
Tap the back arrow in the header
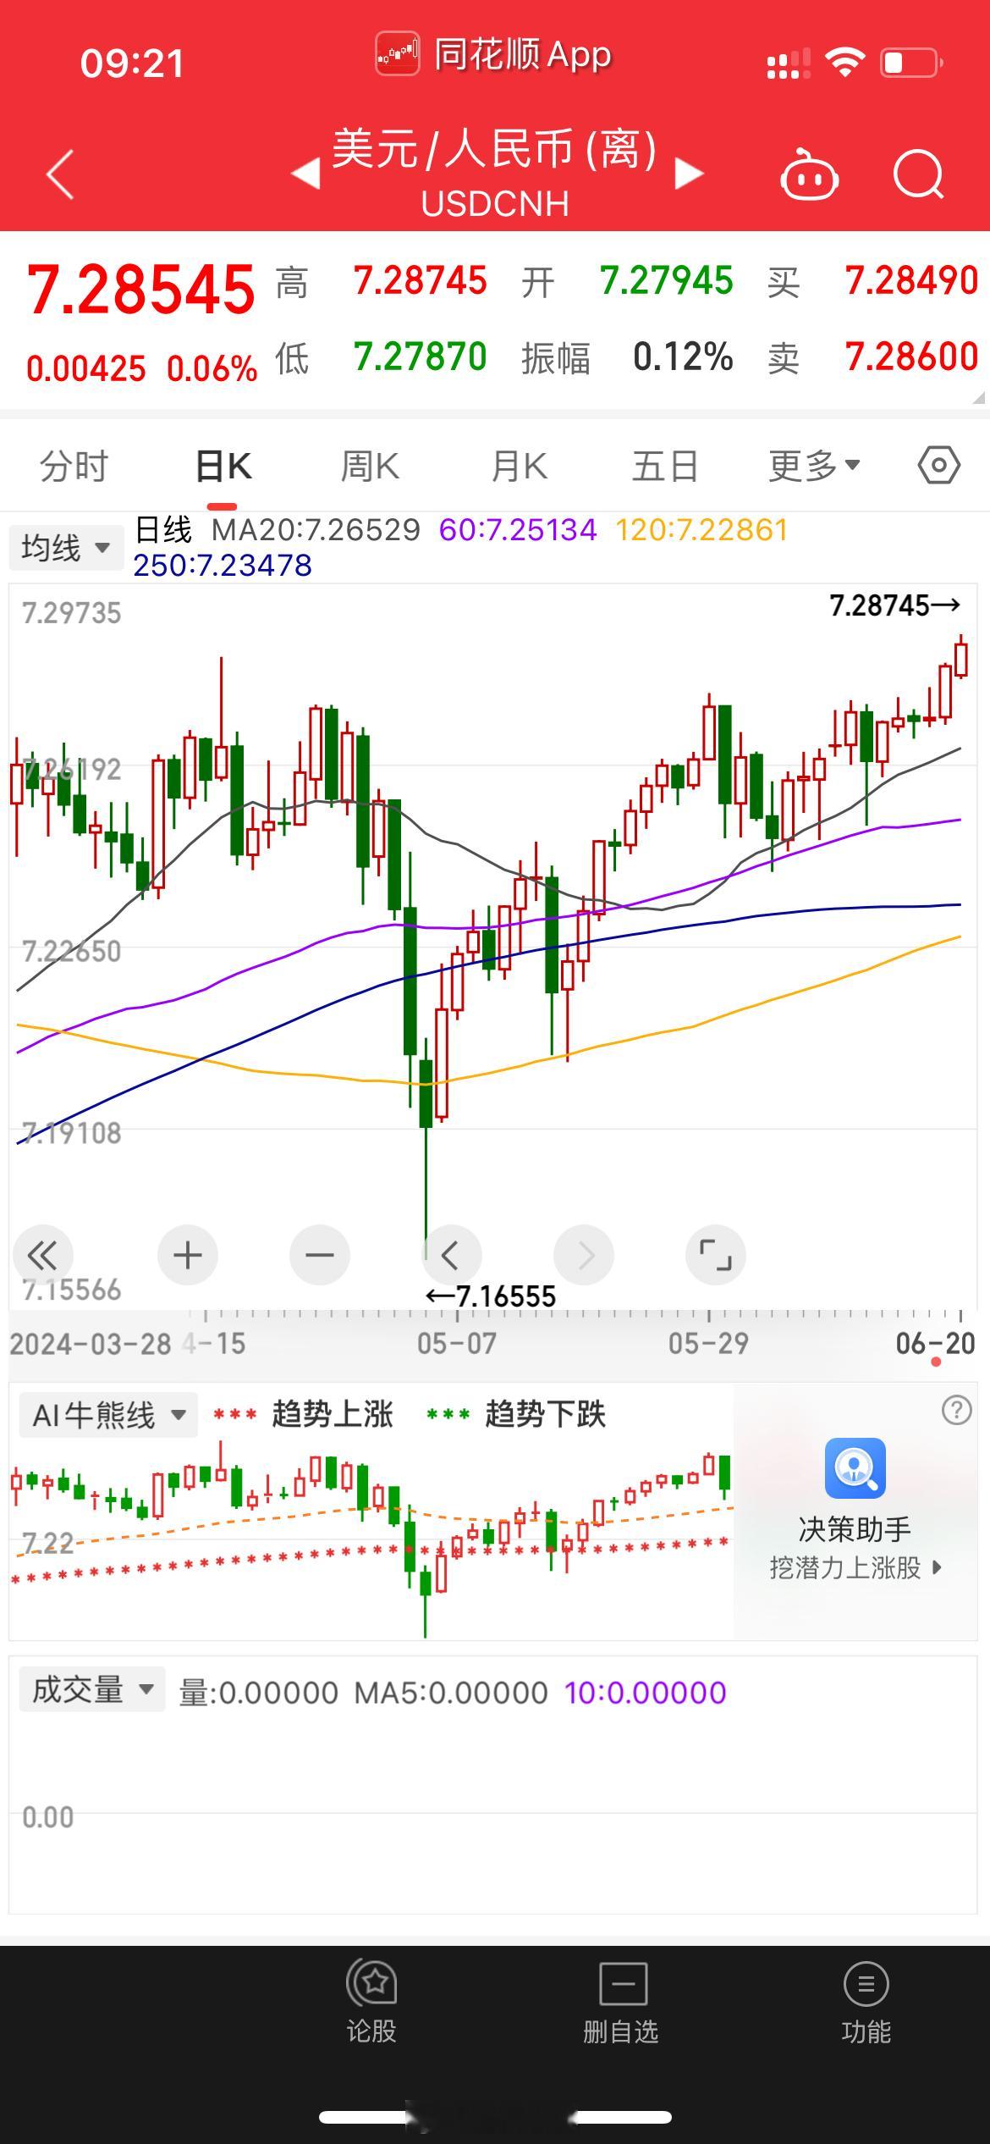60,174
